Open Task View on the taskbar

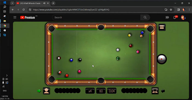coord(5,11)
